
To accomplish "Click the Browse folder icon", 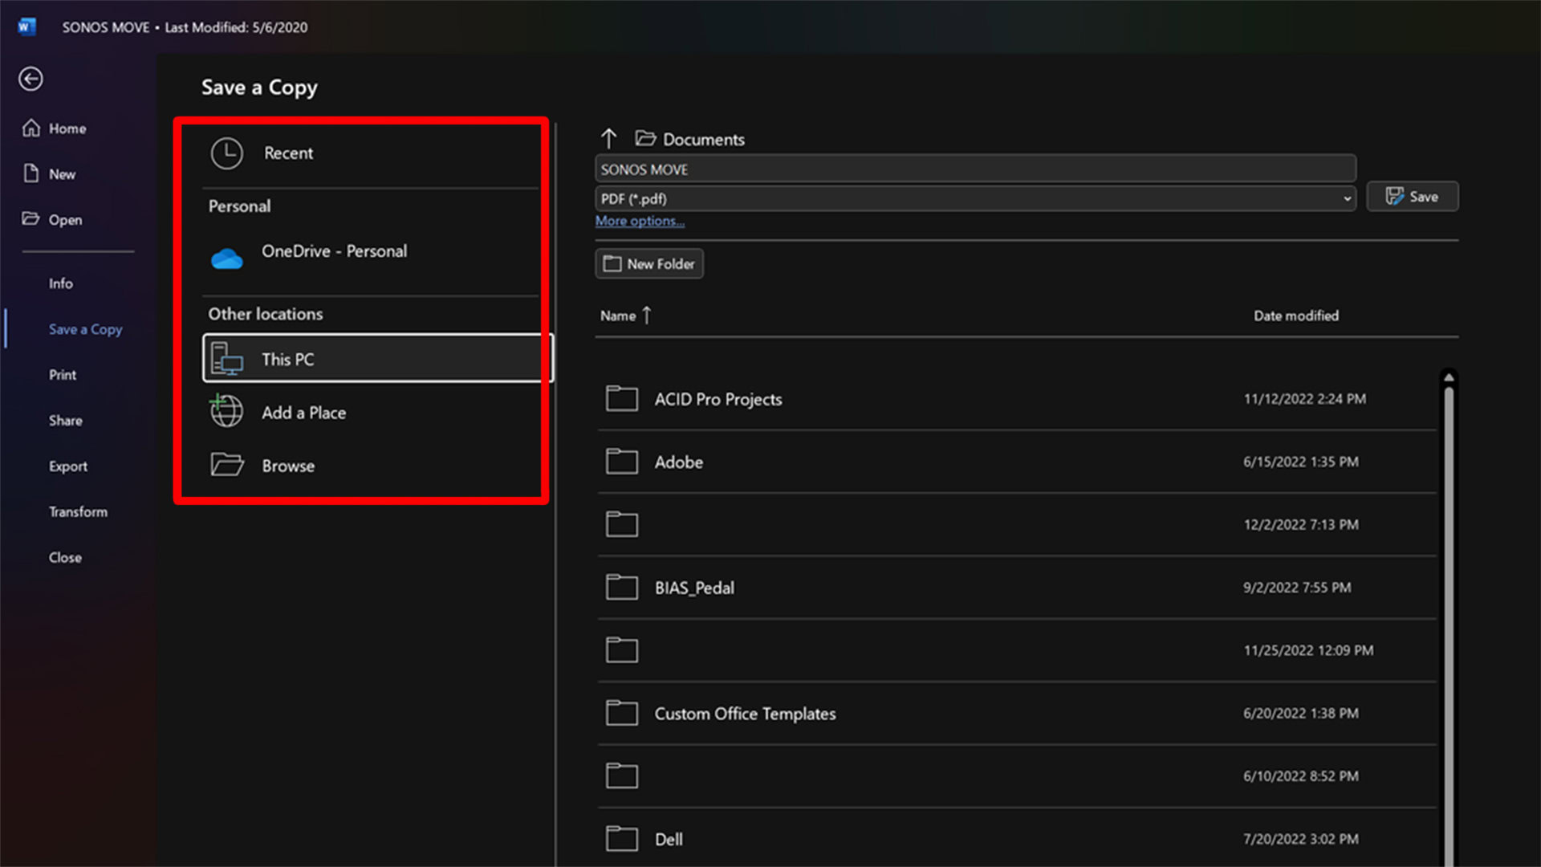I will click(226, 465).
